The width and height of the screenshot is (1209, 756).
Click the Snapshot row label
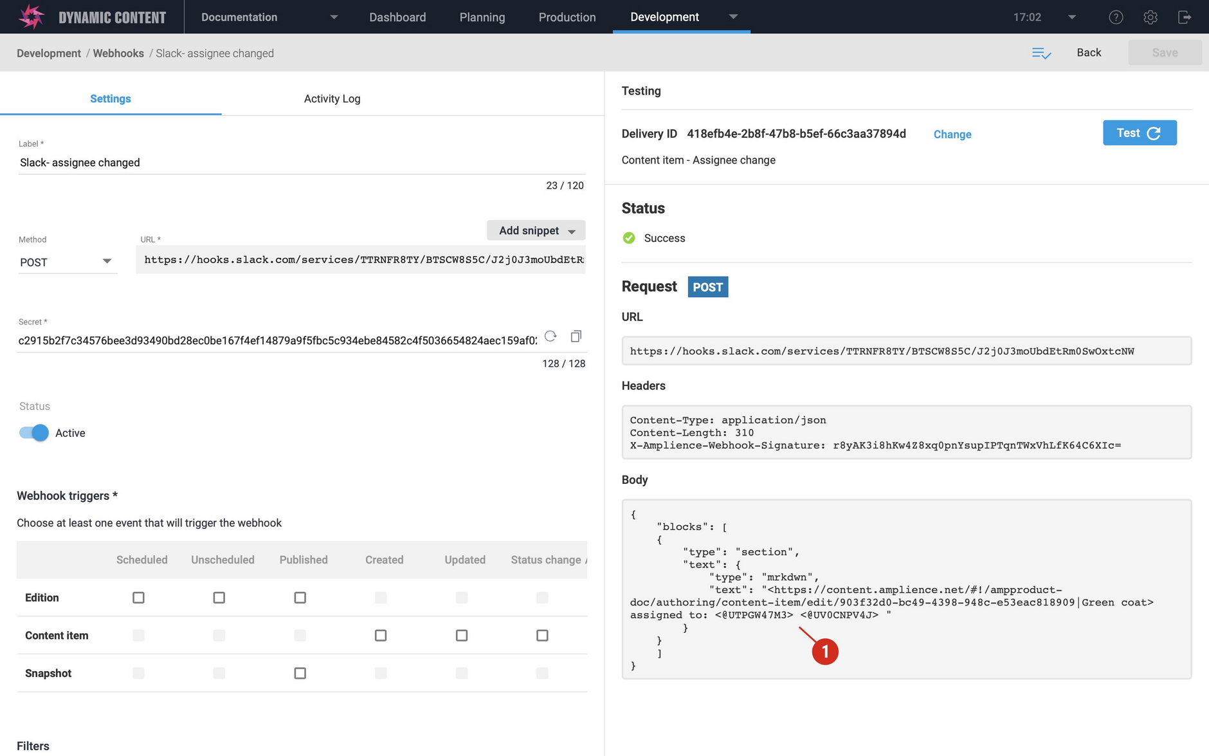(48, 673)
